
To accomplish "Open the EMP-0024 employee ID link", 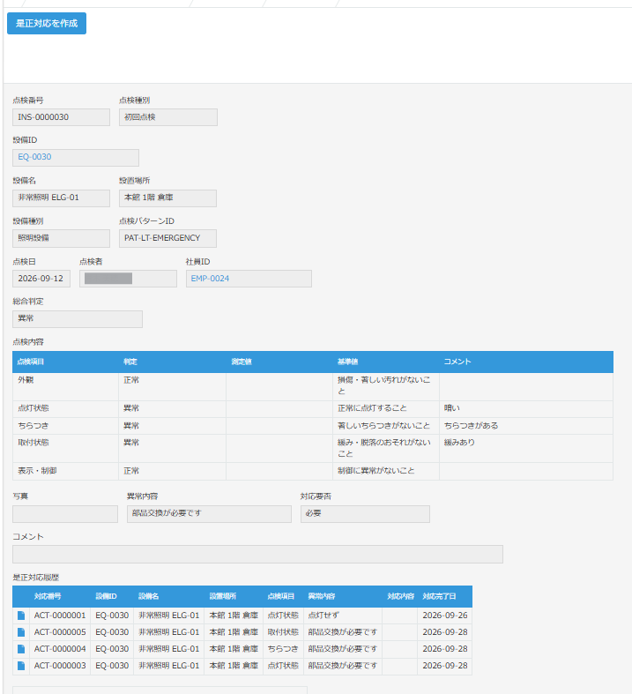I will [x=210, y=279].
